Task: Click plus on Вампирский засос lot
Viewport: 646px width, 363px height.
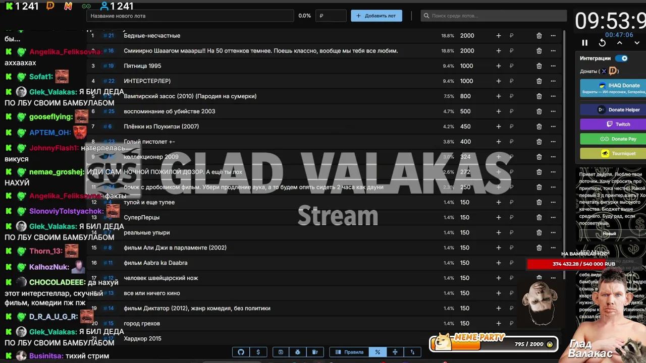Action: click(499, 96)
